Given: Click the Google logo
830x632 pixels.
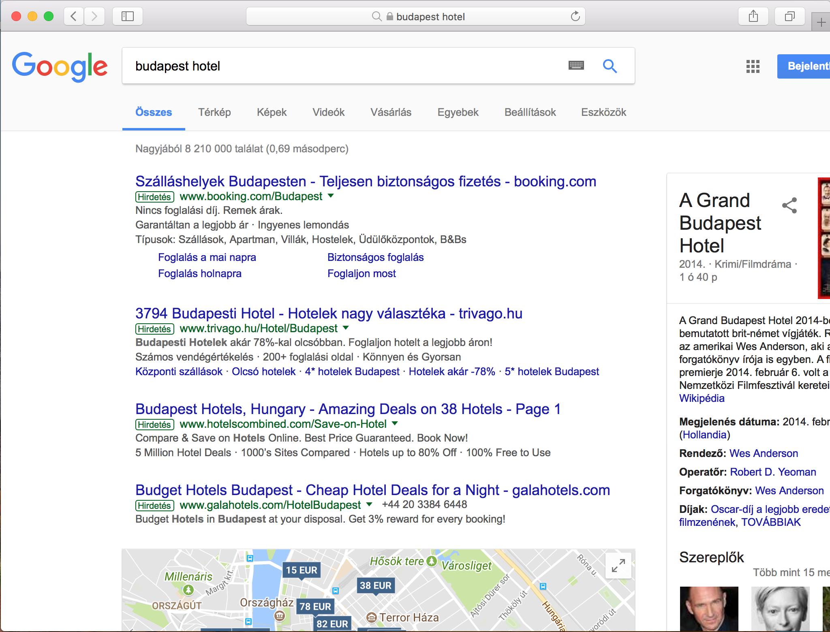Looking at the screenshot, I should (60, 66).
